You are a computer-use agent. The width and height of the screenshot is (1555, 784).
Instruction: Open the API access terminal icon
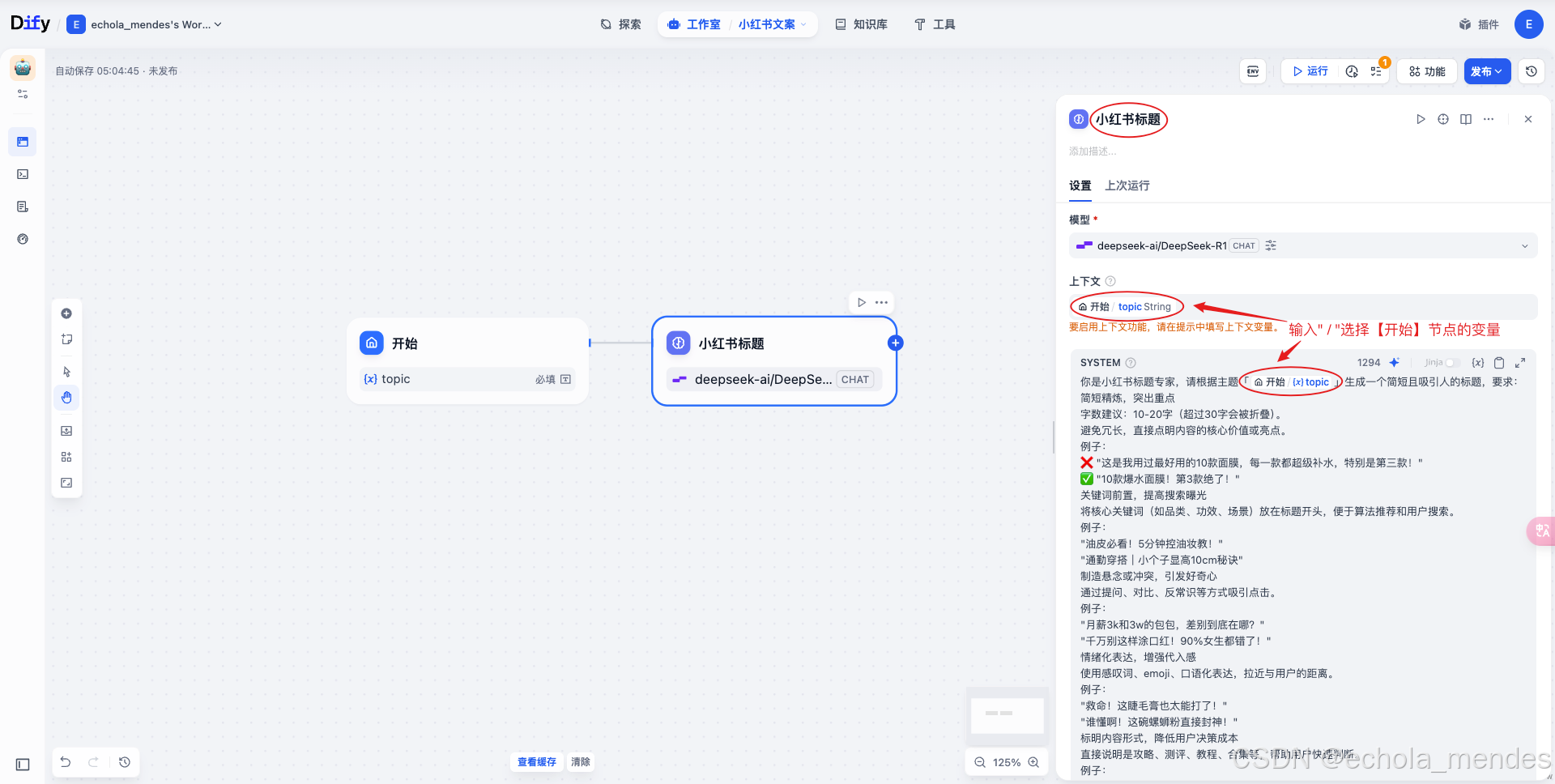23,174
